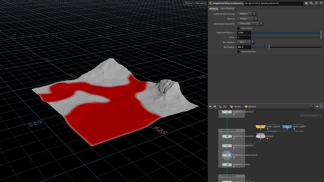
Task: Enable the Supersampling checkbox
Action: (x=239, y=51)
